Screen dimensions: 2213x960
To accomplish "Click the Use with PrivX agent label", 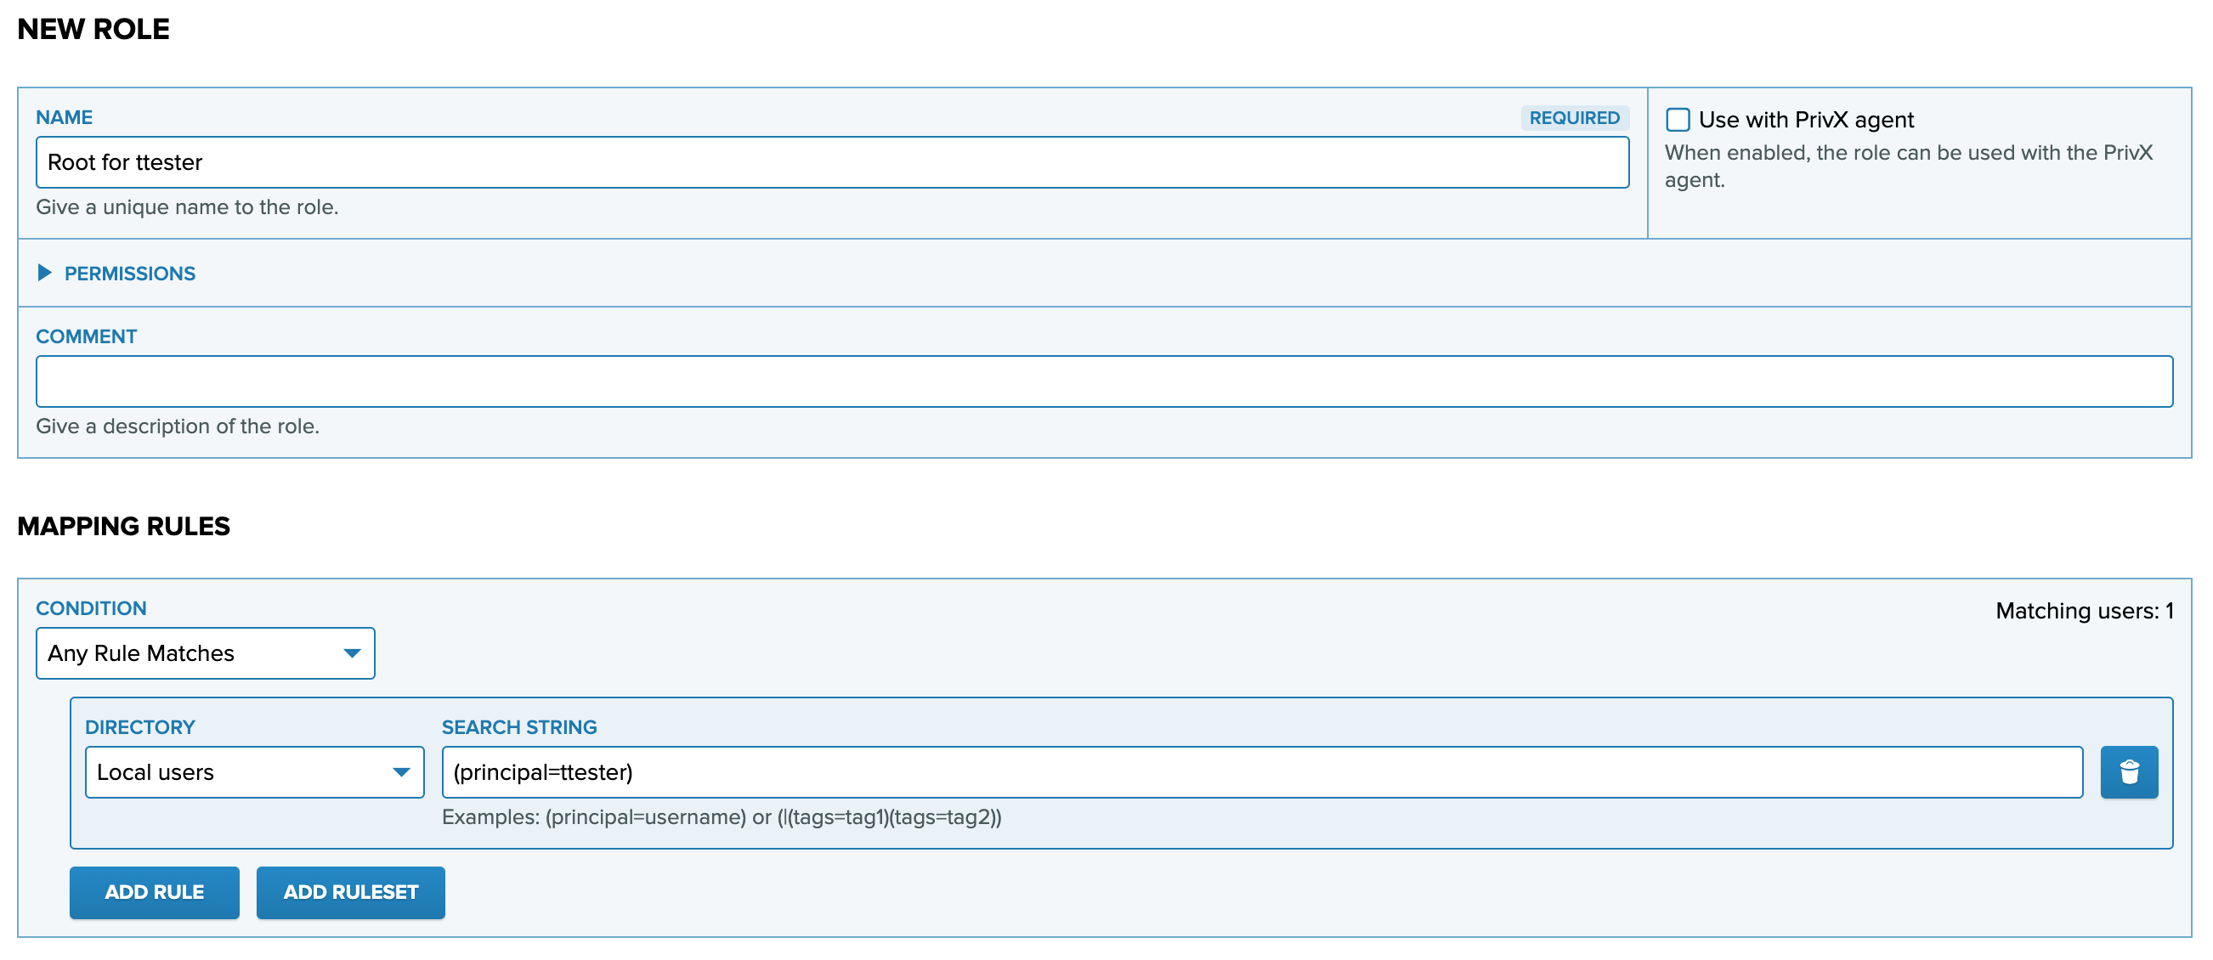I will point(1806,119).
